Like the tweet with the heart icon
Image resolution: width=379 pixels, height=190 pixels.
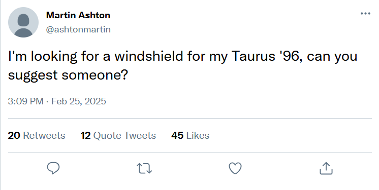click(x=235, y=168)
